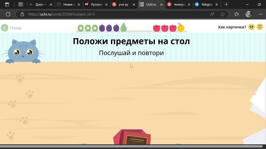Image resolution: width=266 pixels, height=149 pixels.
Task: View site information lock icon
Action: (x=22, y=14)
